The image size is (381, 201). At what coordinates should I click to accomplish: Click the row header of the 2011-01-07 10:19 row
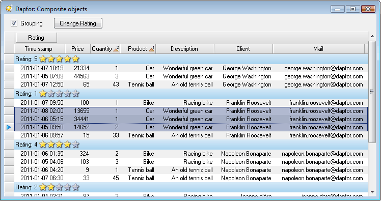[9, 68]
